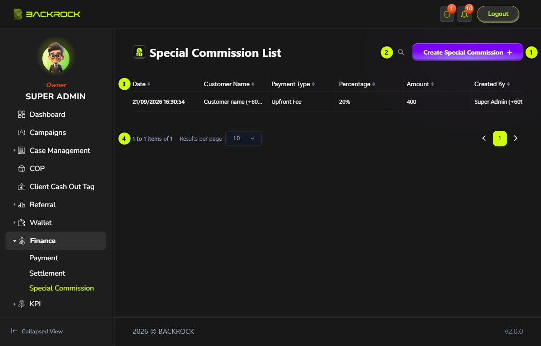Screen dimensions: 541x346
Task: Sort by Created By column
Action: (x=492, y=84)
